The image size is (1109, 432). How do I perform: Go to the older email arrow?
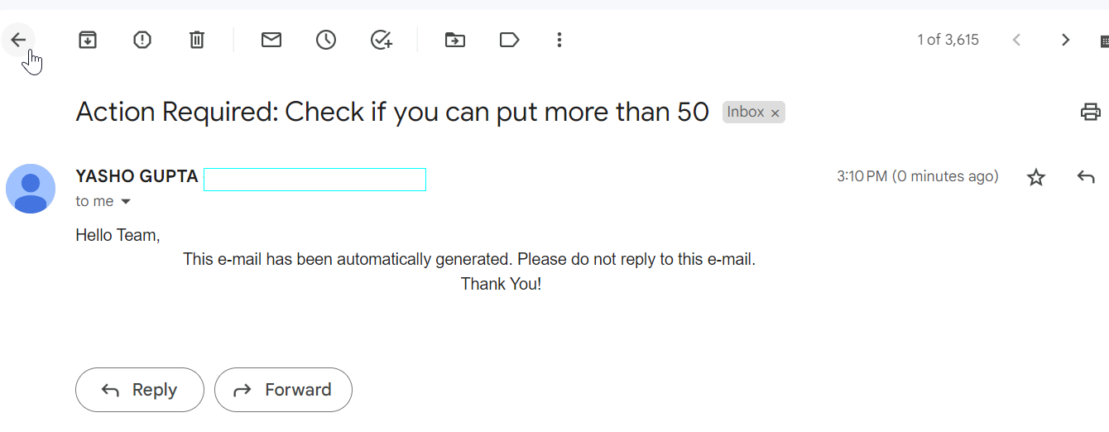click(1066, 40)
